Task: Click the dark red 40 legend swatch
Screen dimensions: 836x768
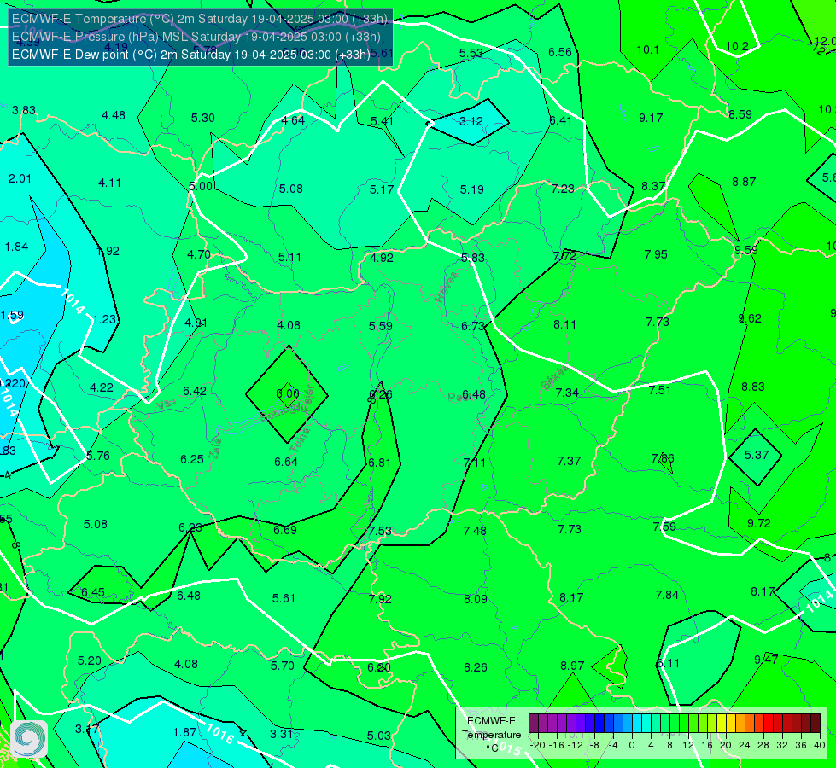Action: tap(816, 724)
